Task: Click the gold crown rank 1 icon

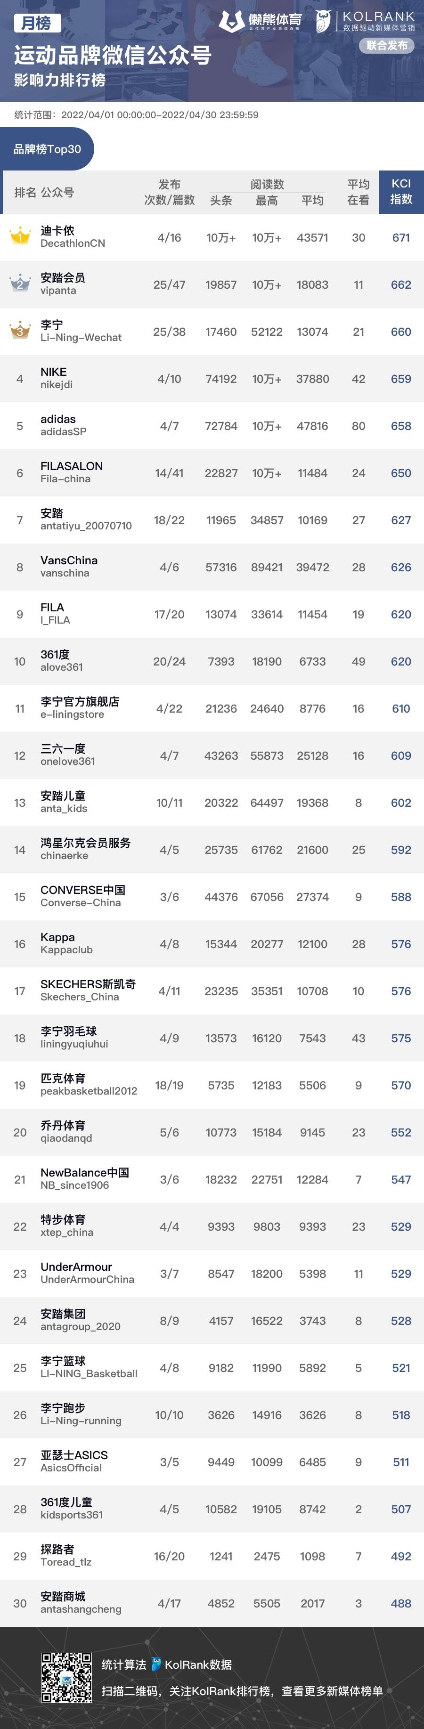Action: coord(19,236)
